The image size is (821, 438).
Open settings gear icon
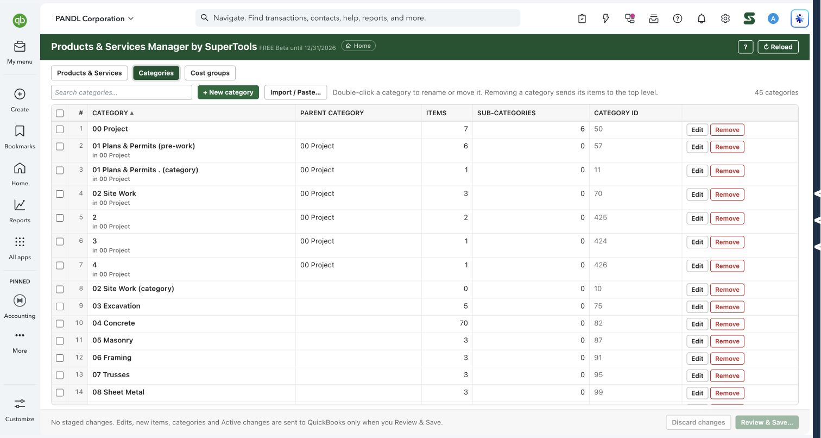725,18
